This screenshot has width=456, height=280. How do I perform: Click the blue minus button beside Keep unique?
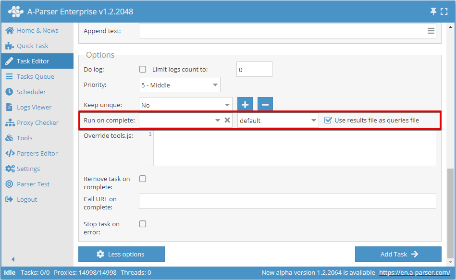pyautogui.click(x=265, y=105)
